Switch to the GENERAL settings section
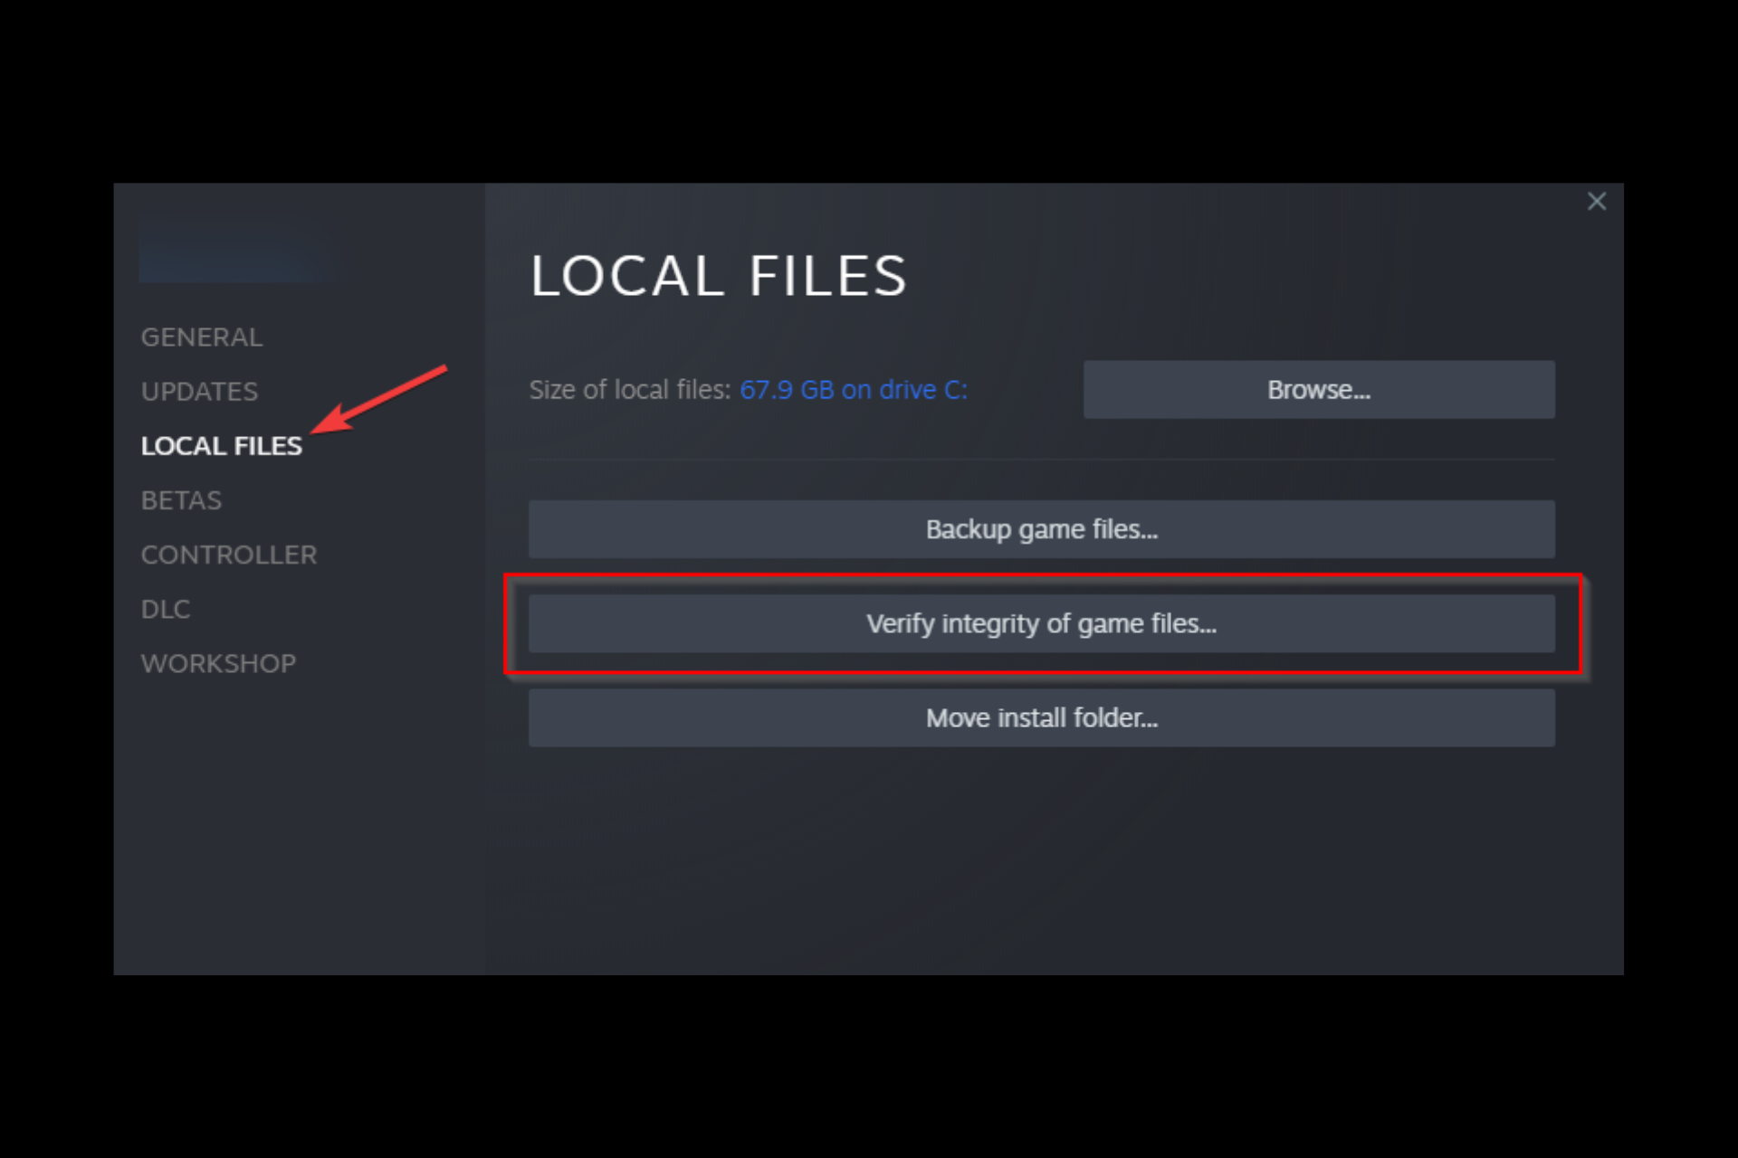Image resolution: width=1738 pixels, height=1158 pixels. coord(201,336)
